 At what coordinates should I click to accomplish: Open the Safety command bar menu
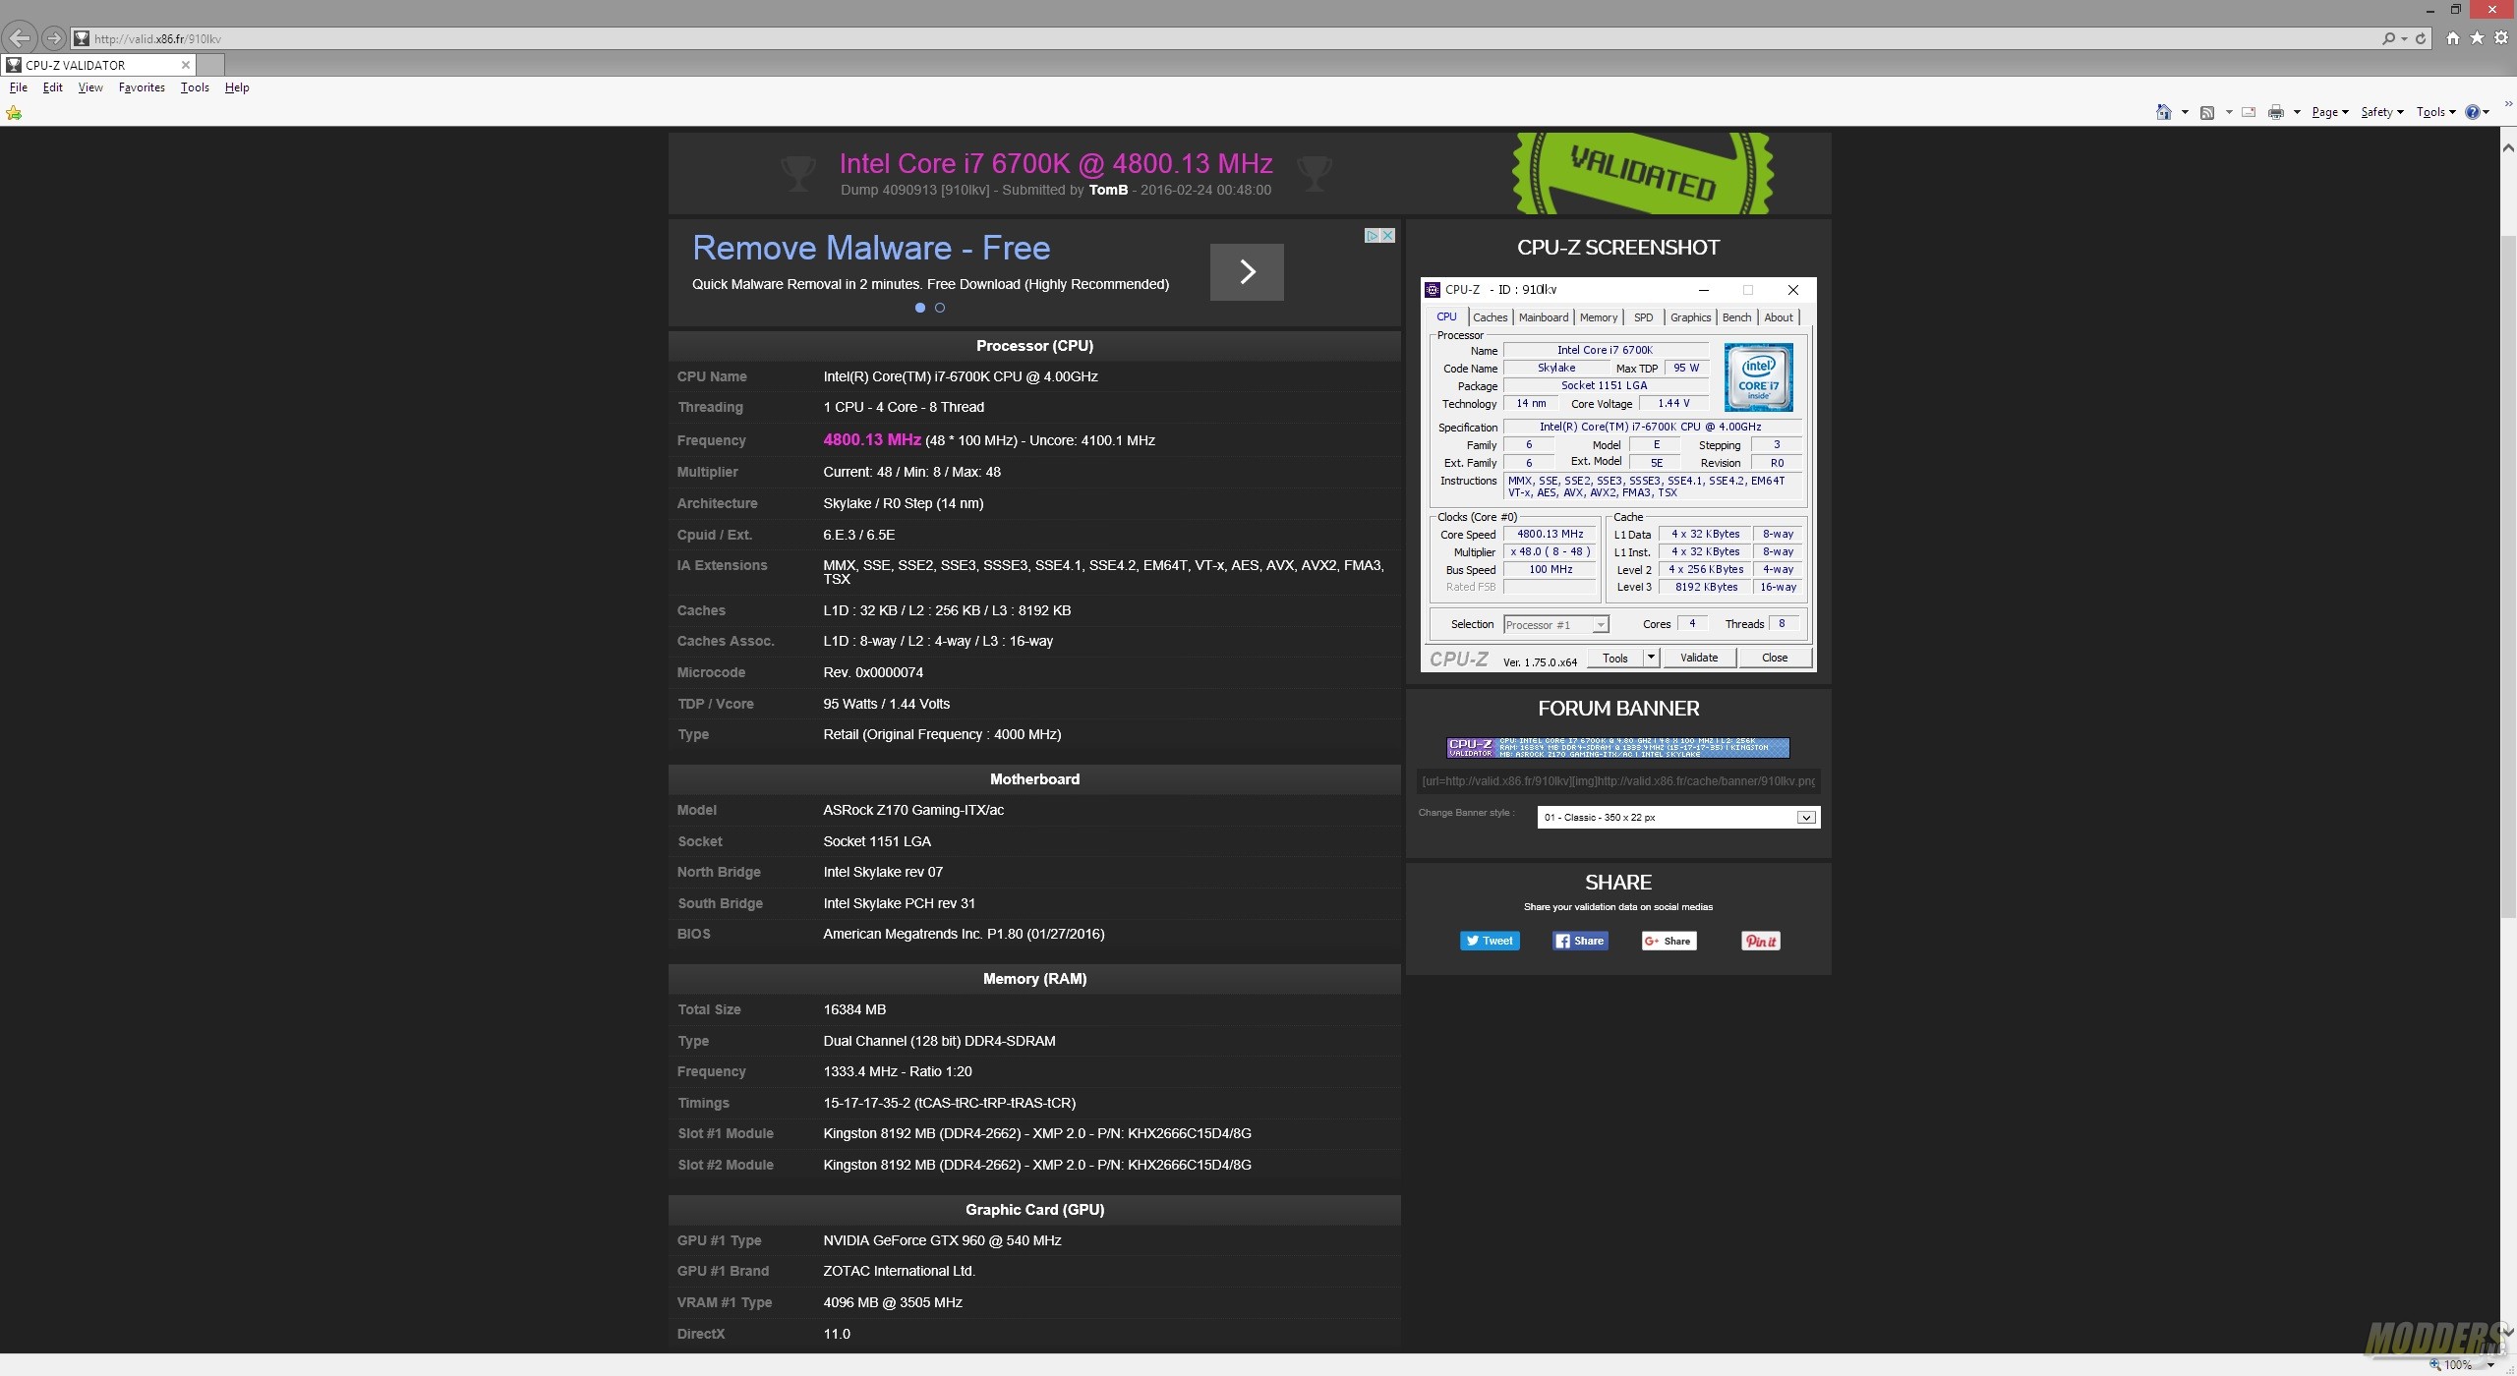tap(2381, 112)
